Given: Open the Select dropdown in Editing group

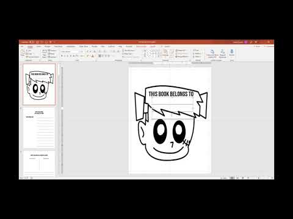Looking at the screenshot, I should (197, 57).
